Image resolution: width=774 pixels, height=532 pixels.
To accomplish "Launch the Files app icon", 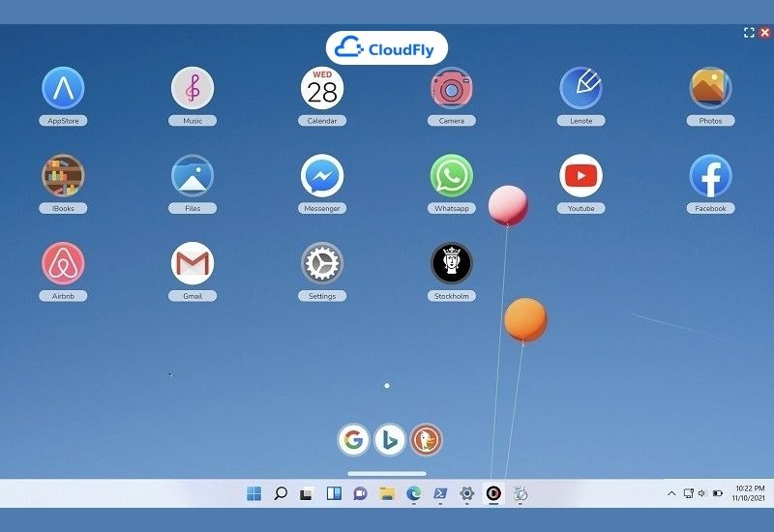I will point(193,176).
